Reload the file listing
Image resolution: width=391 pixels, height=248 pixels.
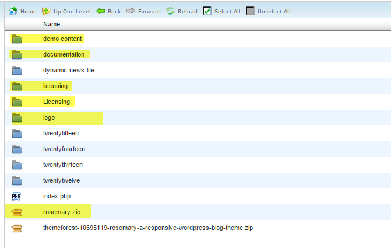tap(170, 11)
